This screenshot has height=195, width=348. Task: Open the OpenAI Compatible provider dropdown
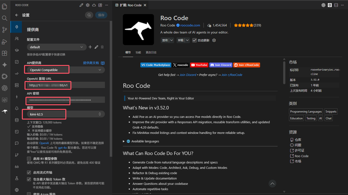66,70
